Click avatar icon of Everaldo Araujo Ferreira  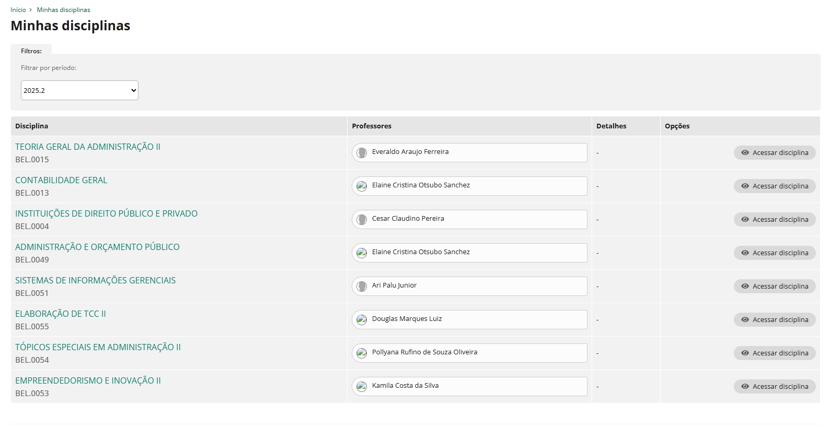(362, 153)
